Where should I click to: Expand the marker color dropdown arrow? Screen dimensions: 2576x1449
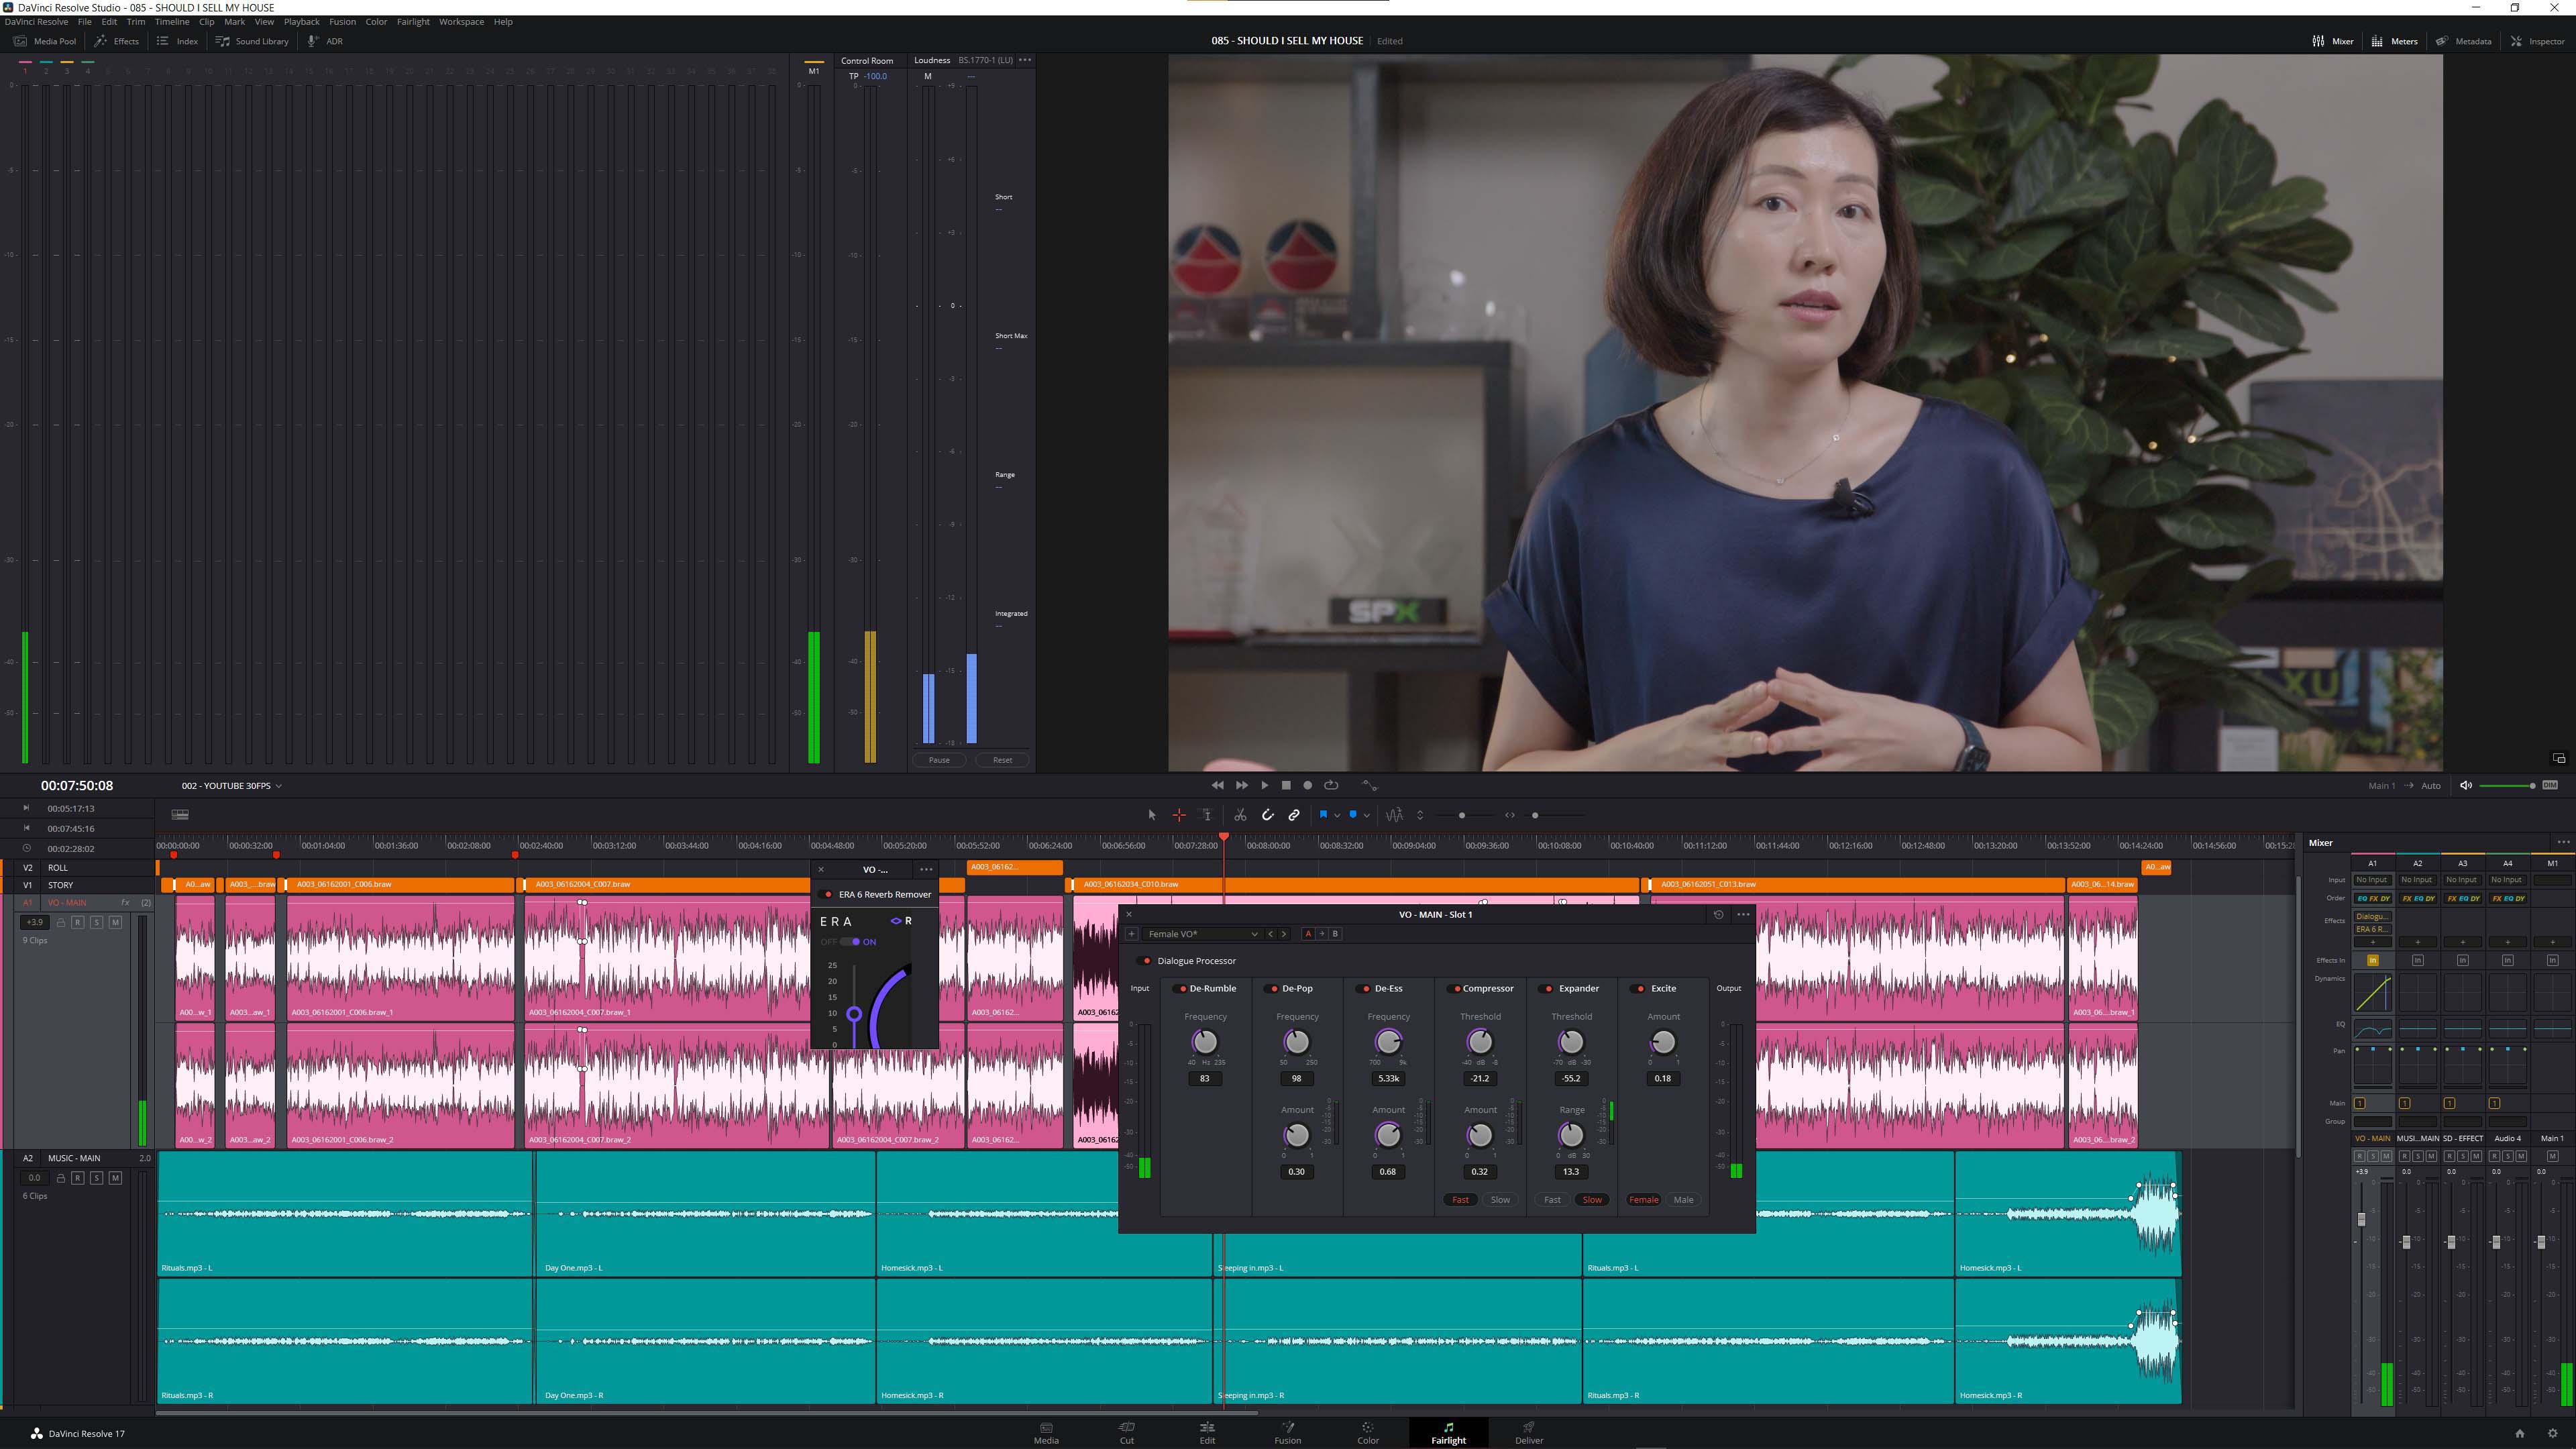pos(1367,816)
